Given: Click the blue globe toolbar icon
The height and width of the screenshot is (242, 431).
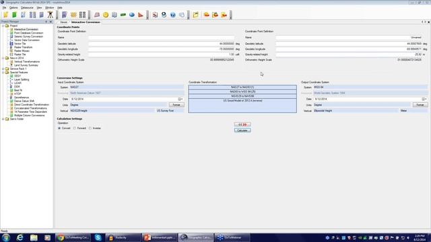Looking at the screenshot, I should coord(132,15).
